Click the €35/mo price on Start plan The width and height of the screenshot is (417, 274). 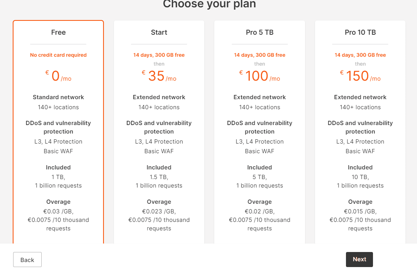point(159,76)
